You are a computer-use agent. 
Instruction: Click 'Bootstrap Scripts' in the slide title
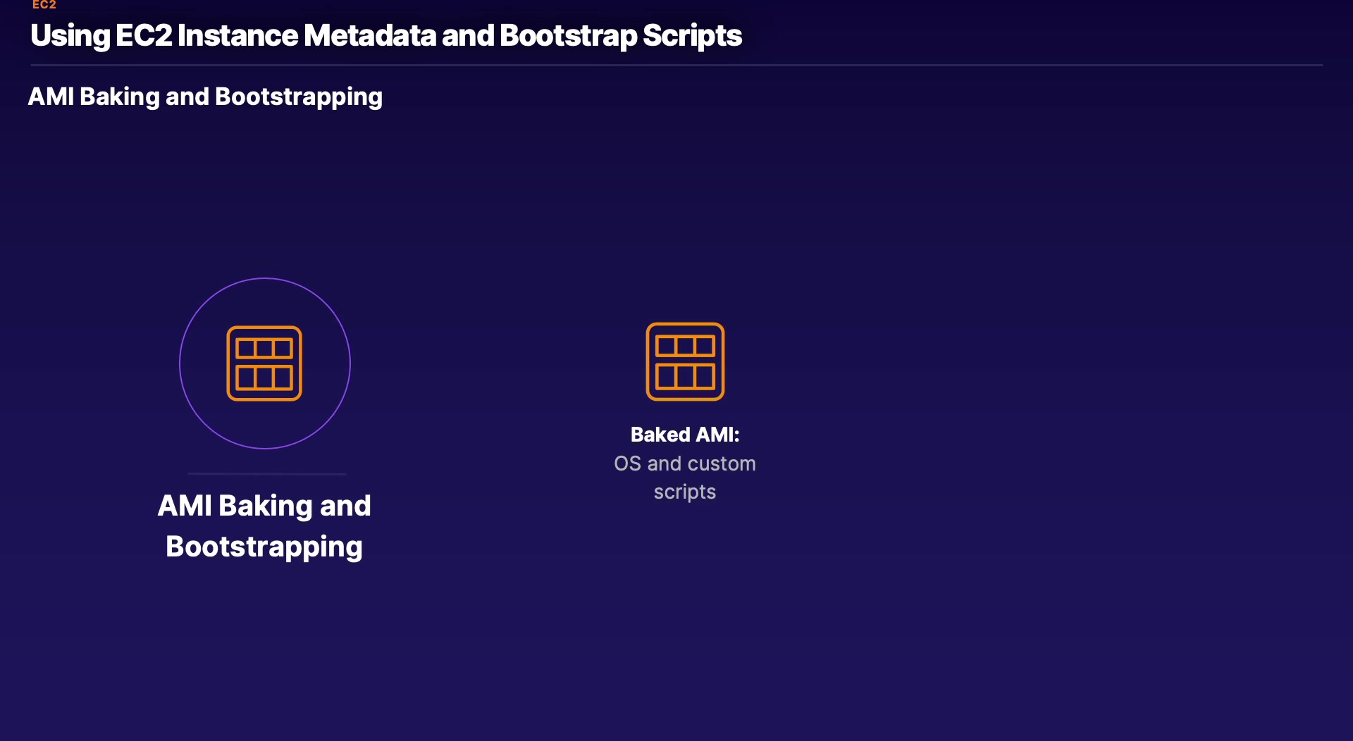coord(620,36)
